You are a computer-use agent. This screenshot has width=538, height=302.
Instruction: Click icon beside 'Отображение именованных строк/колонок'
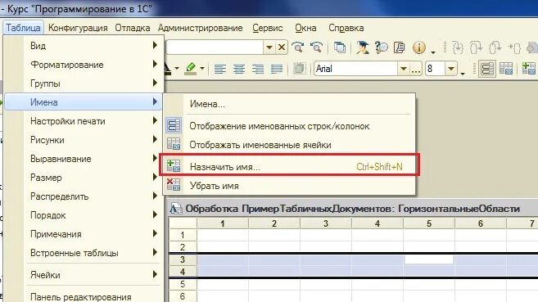click(x=174, y=125)
